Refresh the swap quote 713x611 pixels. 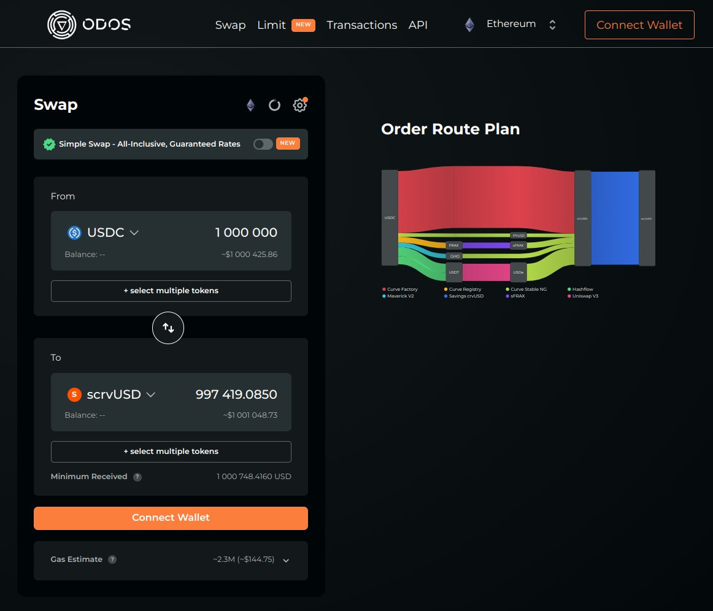(274, 106)
